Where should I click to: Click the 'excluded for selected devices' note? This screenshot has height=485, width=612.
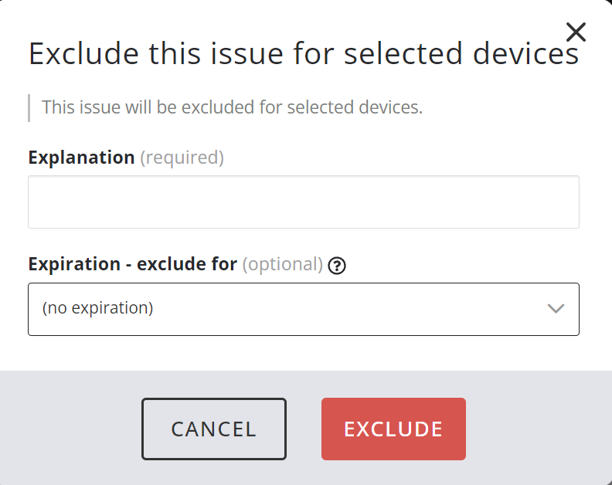point(232,107)
